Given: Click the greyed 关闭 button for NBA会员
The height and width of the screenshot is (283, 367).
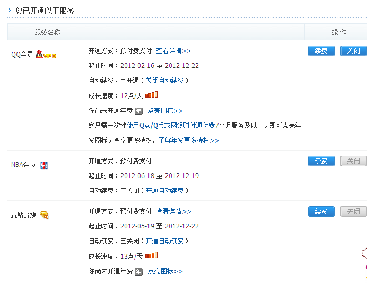Looking at the screenshot, I should pyautogui.click(x=353, y=161).
